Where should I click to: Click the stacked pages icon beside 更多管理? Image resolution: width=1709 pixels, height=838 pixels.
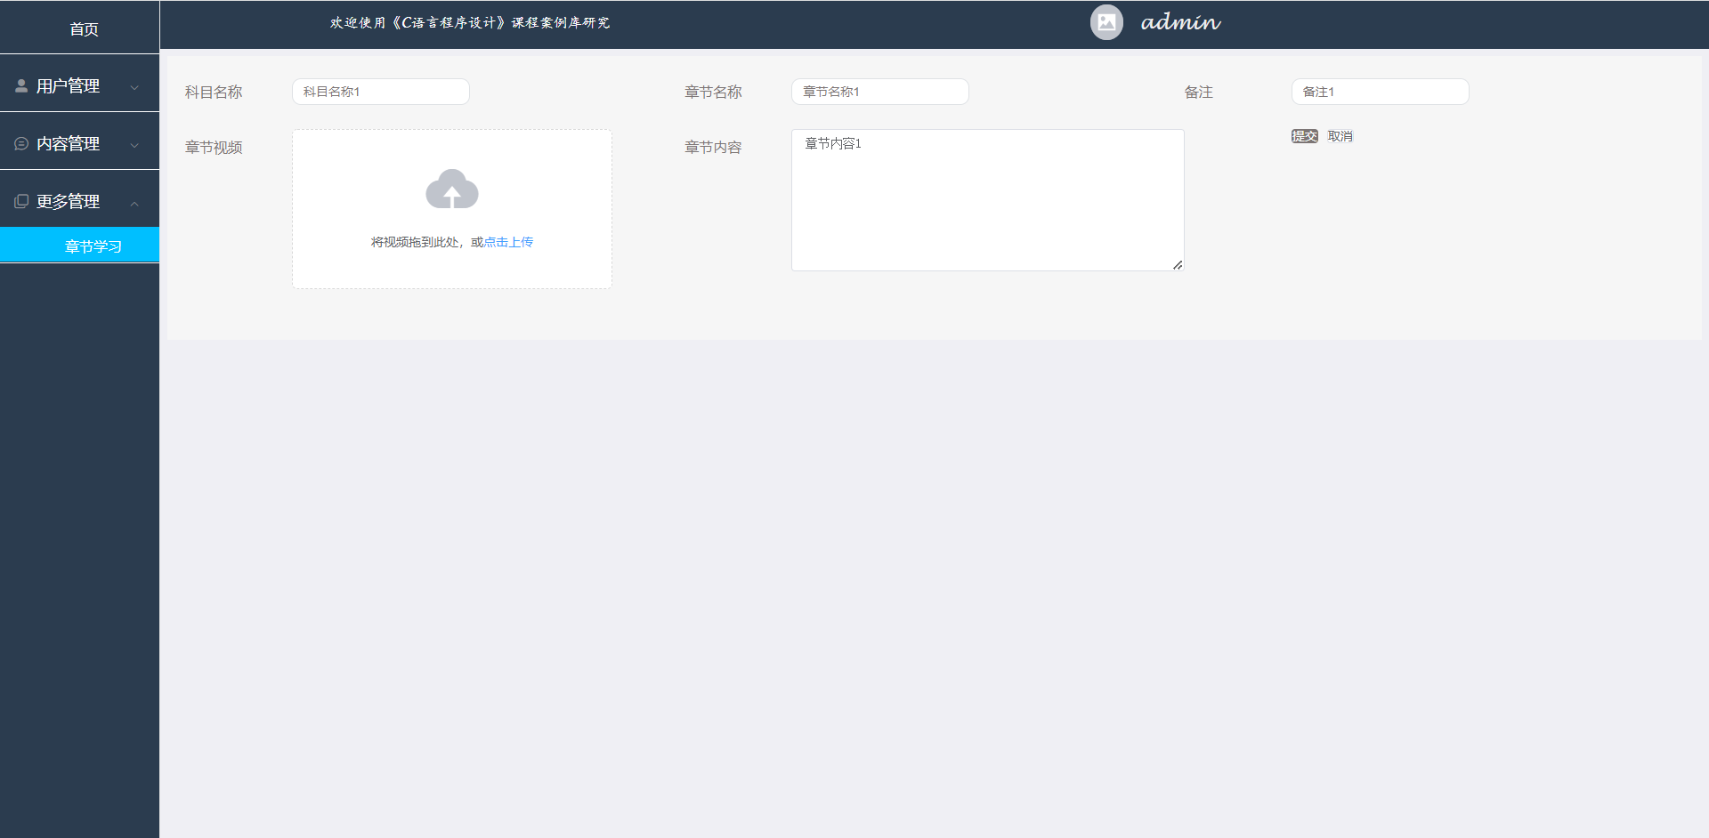click(21, 199)
